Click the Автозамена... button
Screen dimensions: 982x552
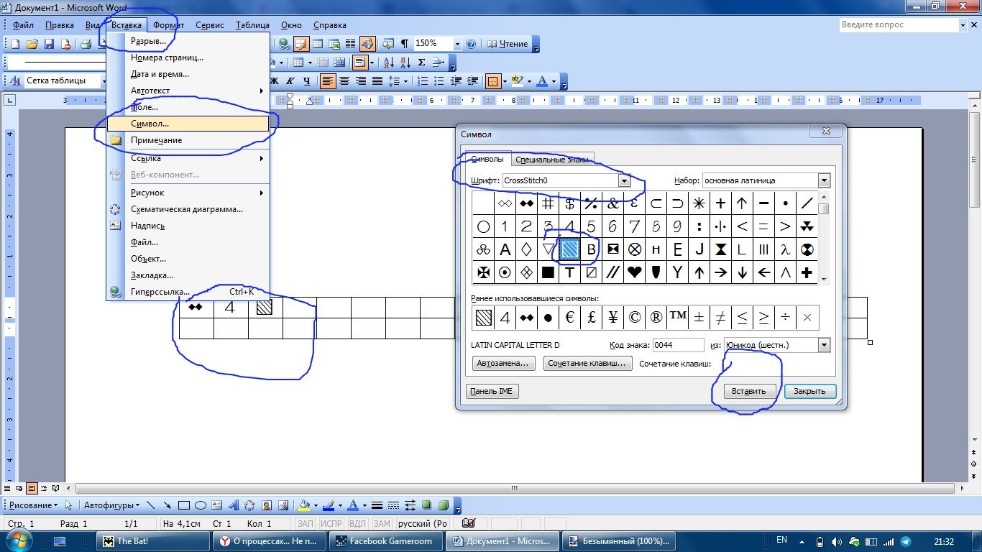pos(504,364)
